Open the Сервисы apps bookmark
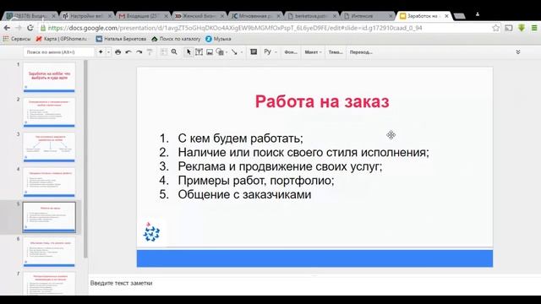The width and height of the screenshot is (541, 304). (17, 39)
